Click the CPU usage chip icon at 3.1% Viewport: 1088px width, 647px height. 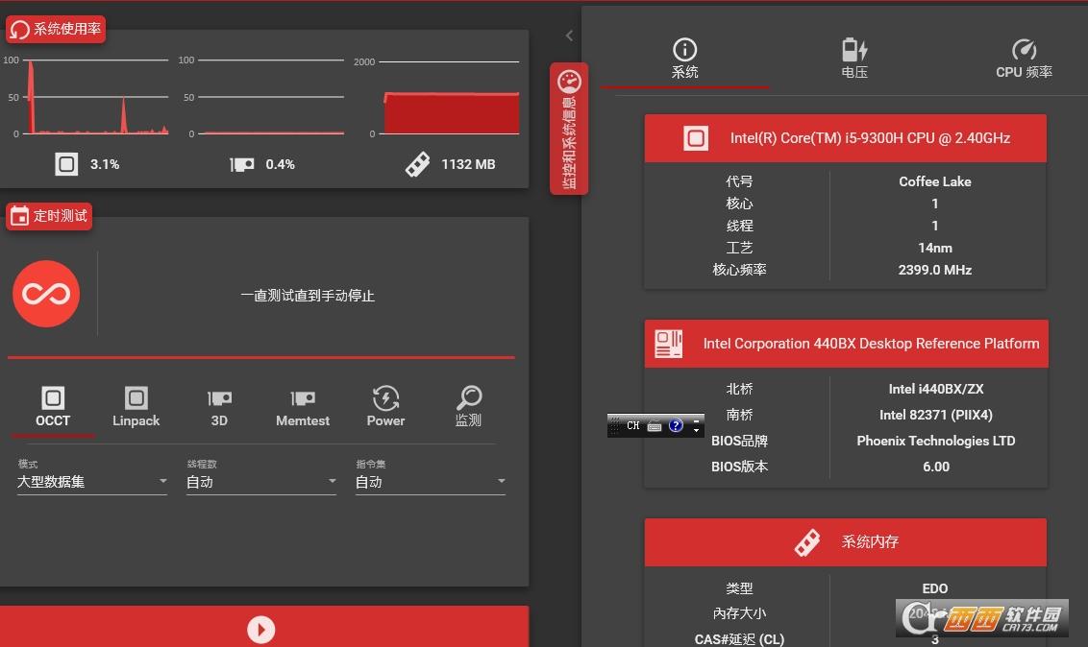click(x=66, y=164)
